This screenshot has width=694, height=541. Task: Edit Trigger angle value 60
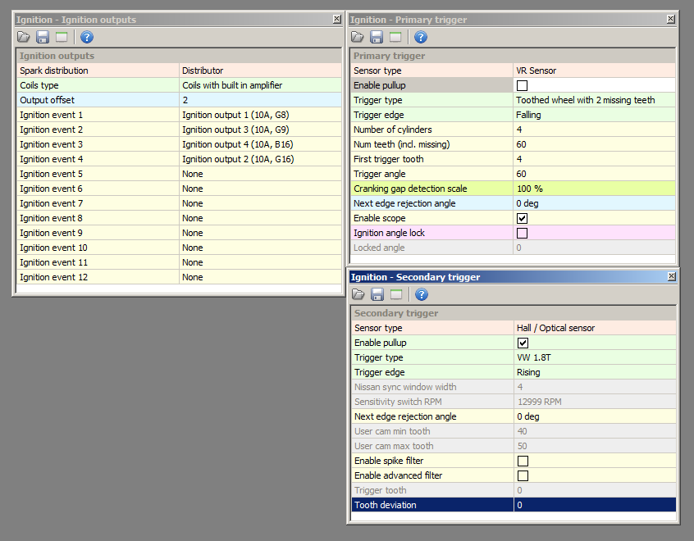(594, 174)
